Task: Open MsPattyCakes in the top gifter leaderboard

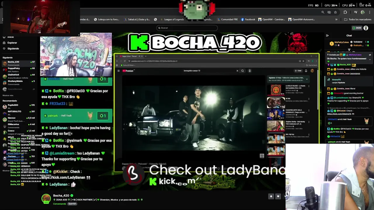Action: click(339, 43)
